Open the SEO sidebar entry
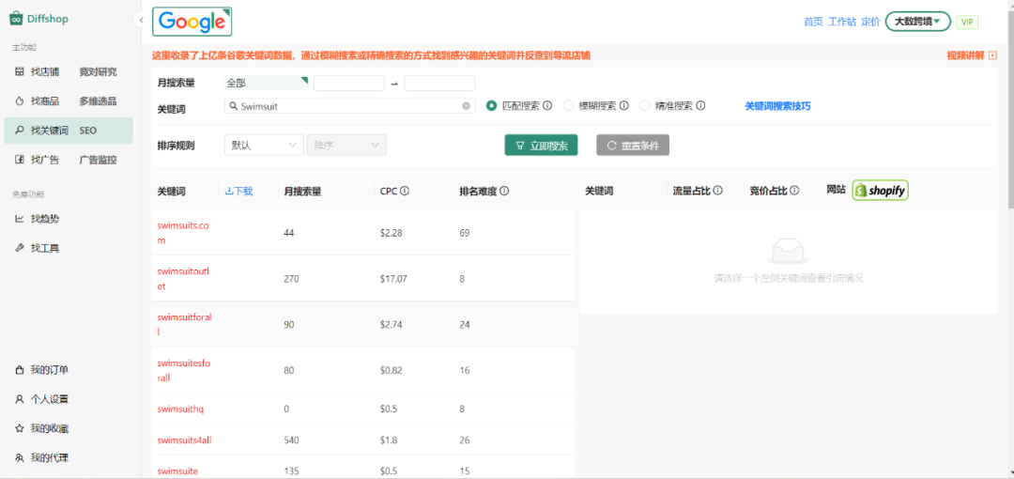Viewport: 1014px width, 479px height. click(x=88, y=131)
